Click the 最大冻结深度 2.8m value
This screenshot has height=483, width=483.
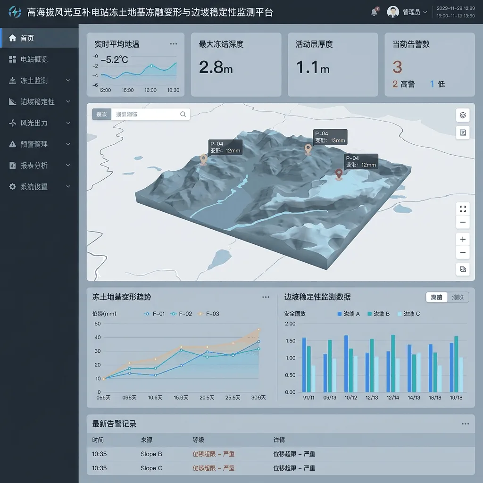coord(216,67)
